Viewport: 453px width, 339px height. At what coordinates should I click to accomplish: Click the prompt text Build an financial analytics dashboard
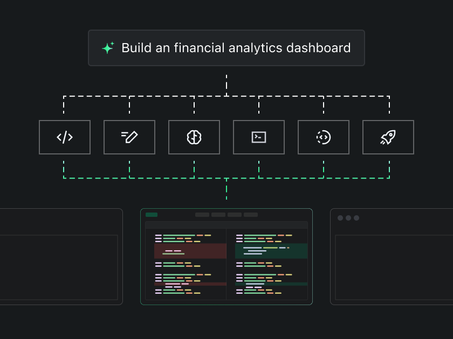point(236,48)
